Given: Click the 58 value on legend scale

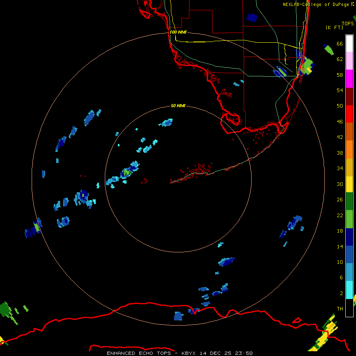Looking at the screenshot, I should (x=340, y=75).
